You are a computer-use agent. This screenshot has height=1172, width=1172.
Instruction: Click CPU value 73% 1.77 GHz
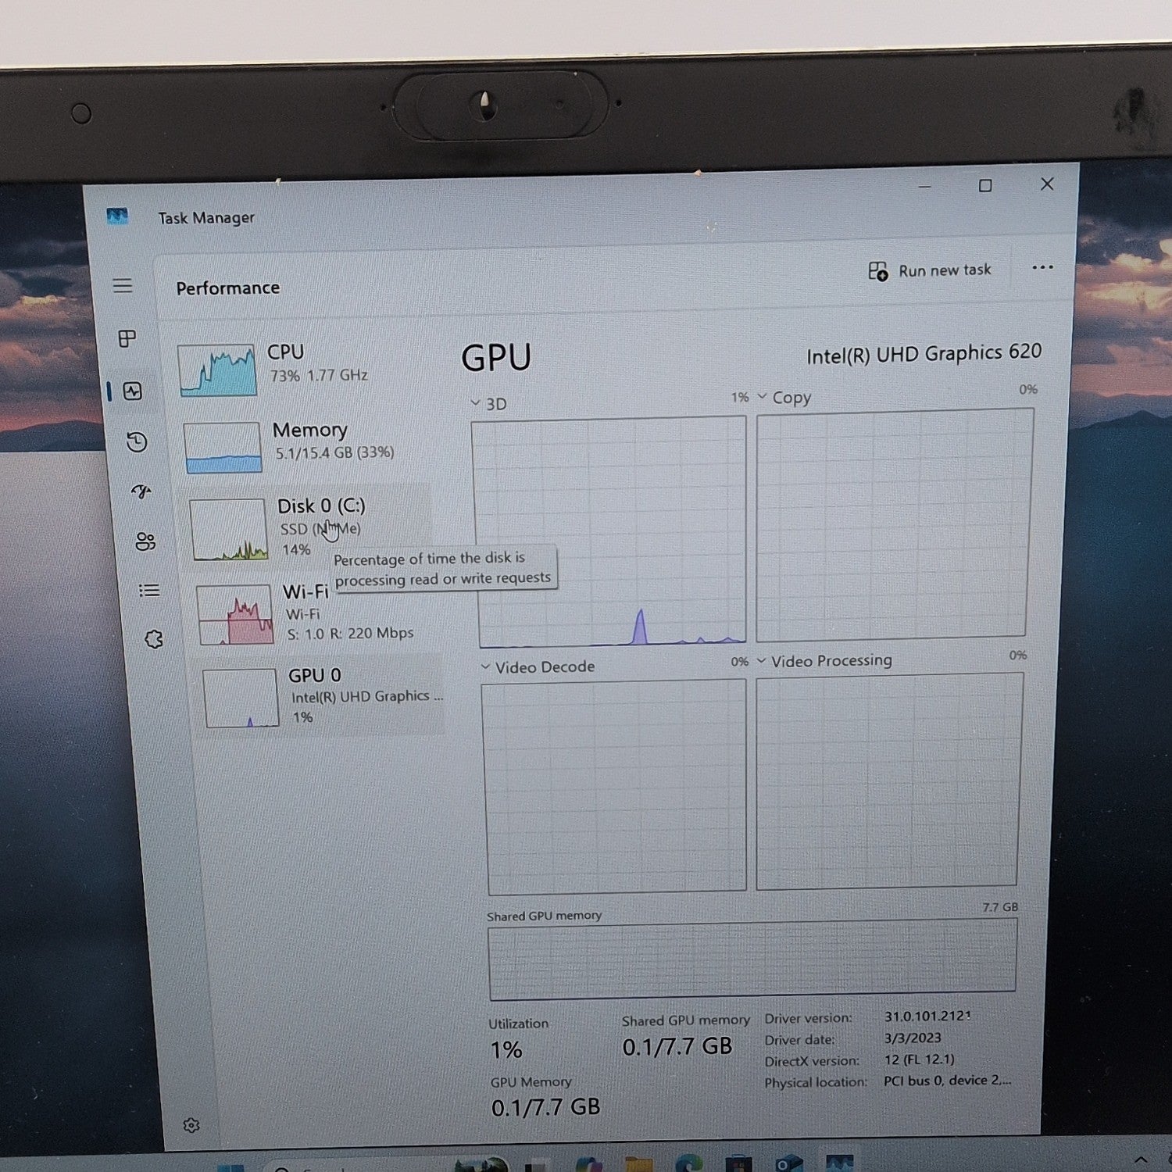(x=319, y=376)
